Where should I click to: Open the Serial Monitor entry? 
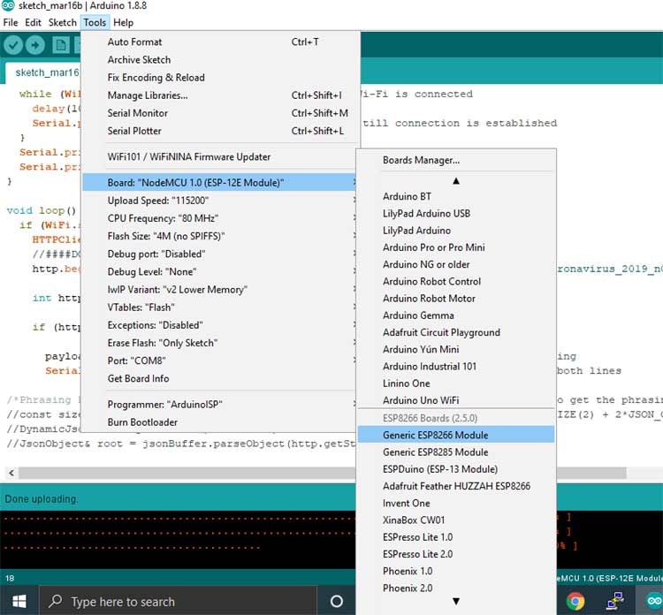(219, 113)
